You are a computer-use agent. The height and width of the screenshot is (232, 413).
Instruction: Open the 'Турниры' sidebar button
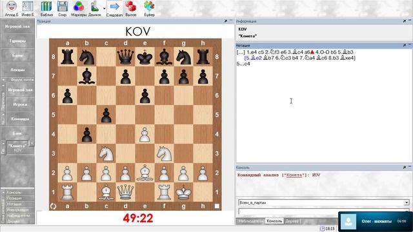point(17,41)
